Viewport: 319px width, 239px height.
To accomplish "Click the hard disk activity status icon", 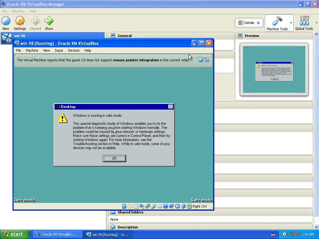I will (124, 206).
